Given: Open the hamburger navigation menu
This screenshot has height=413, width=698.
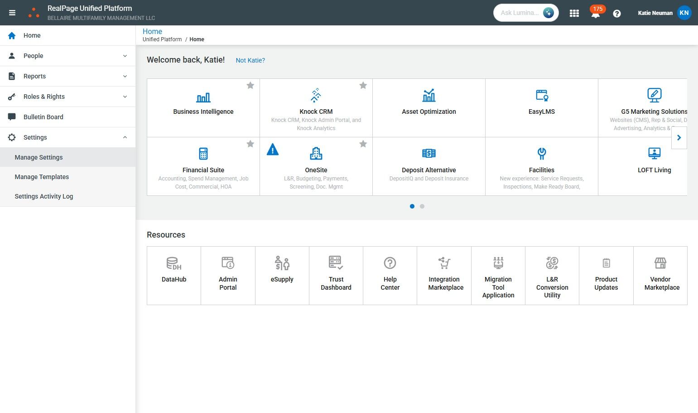Looking at the screenshot, I should pyautogui.click(x=12, y=13).
